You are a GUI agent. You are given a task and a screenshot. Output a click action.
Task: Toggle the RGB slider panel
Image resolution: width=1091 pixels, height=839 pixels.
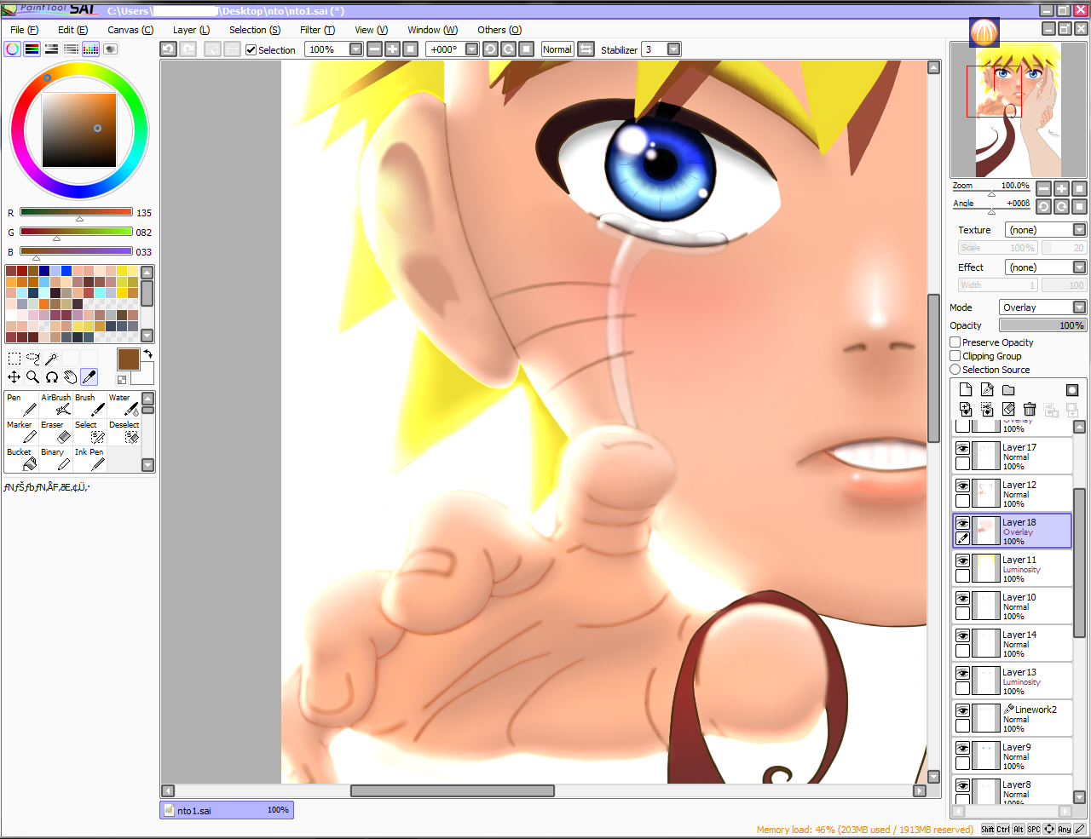pos(32,49)
